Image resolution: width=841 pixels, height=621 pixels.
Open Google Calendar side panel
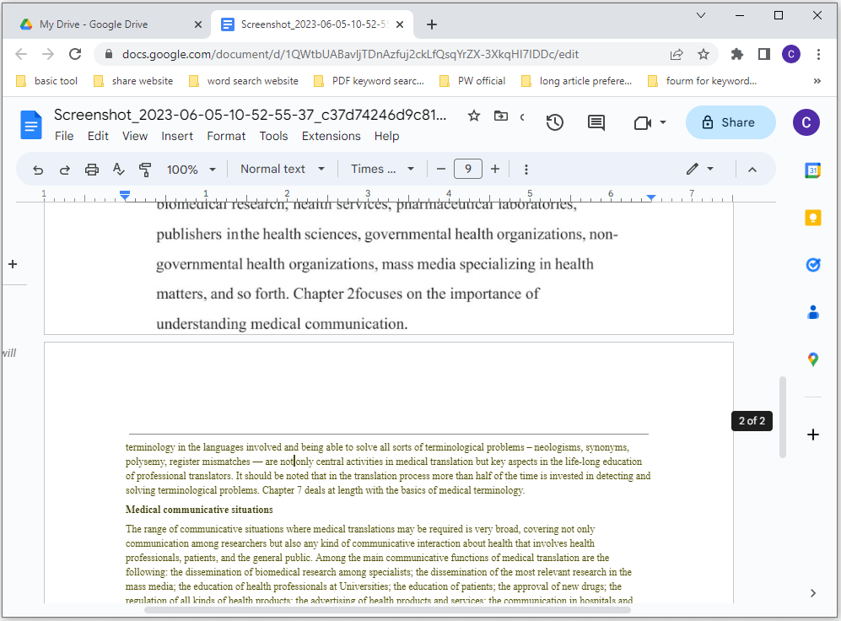click(x=813, y=170)
